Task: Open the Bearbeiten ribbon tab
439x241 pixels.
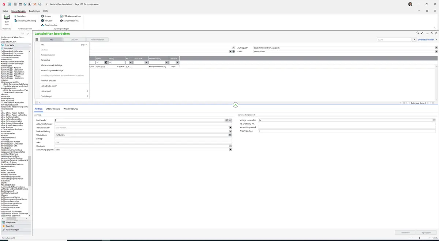Action: tap(34, 11)
